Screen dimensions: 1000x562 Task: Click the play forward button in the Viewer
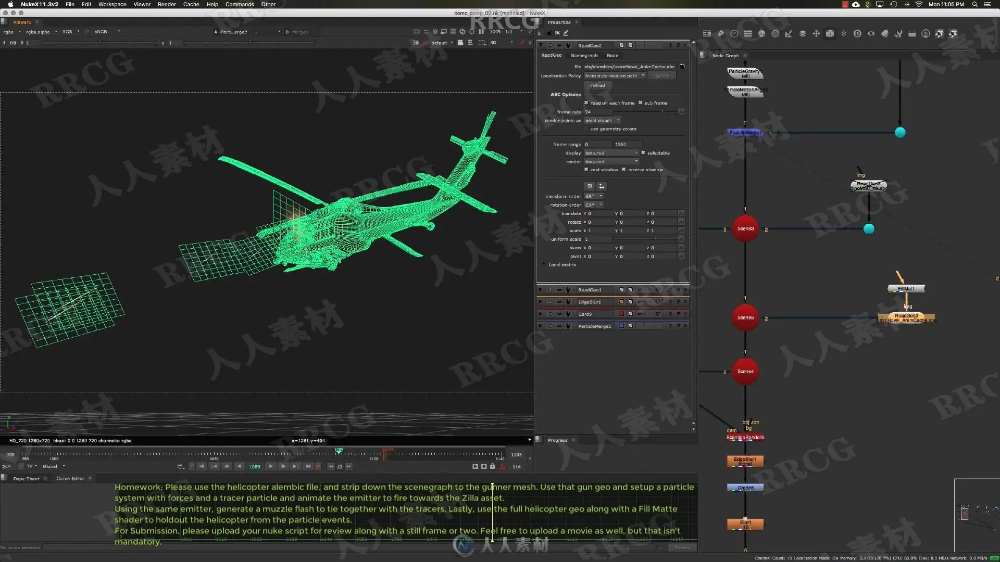pos(271,467)
